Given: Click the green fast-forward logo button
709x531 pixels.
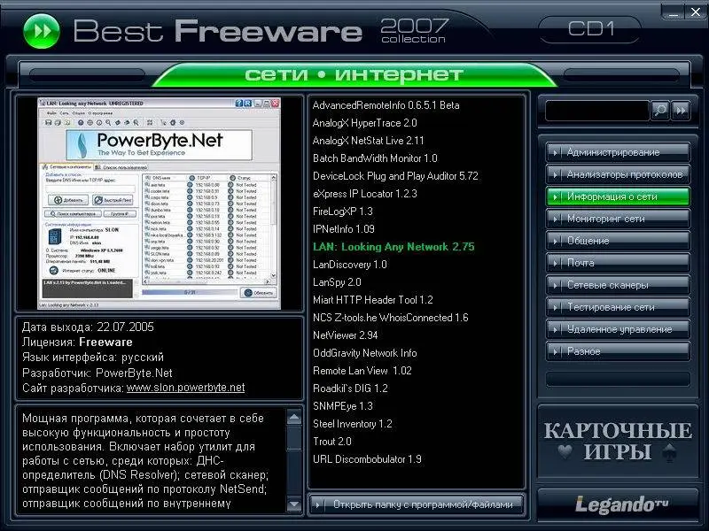Looking at the screenshot, I should pyautogui.click(x=41, y=31).
